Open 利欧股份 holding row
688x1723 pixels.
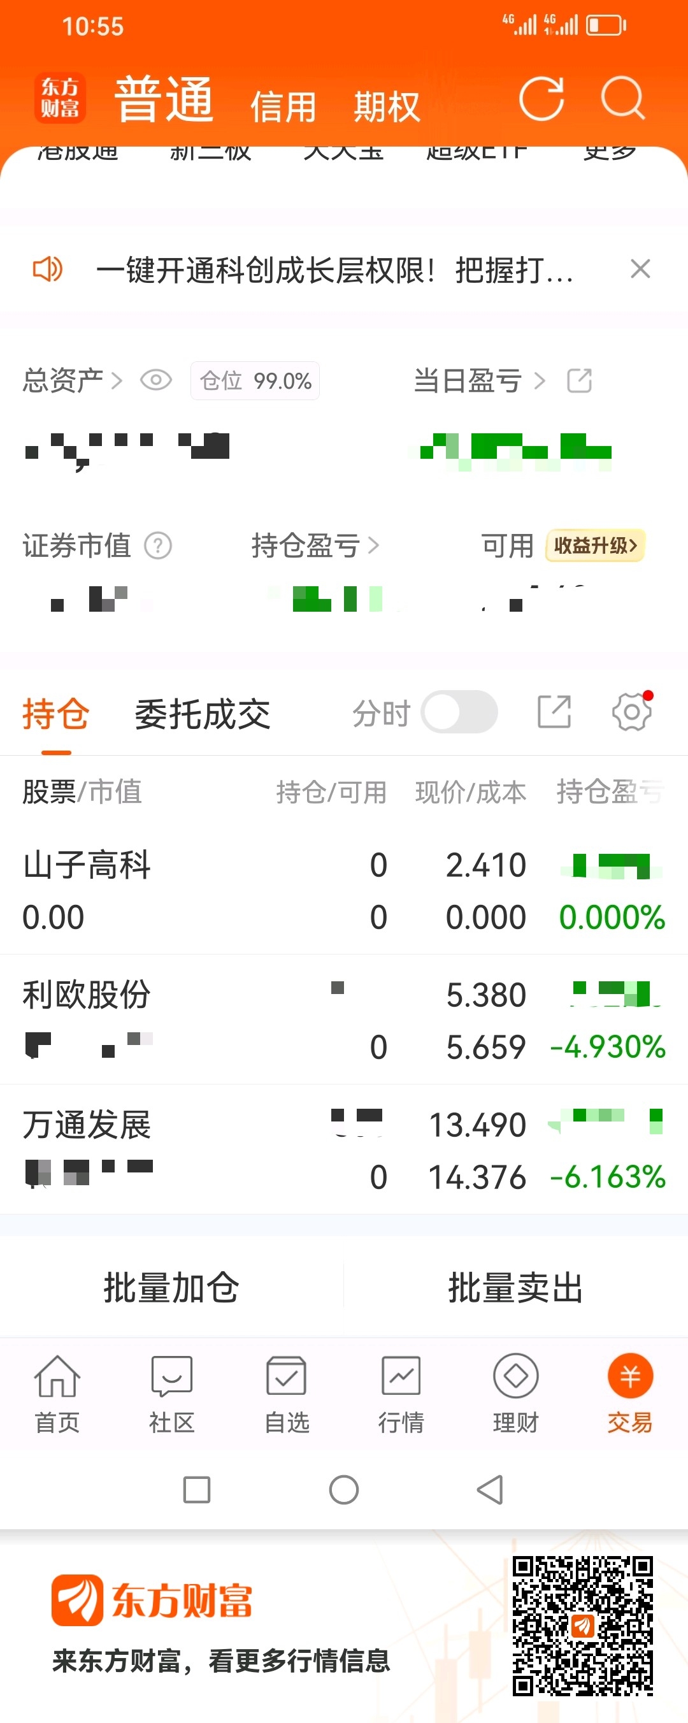[x=343, y=1020]
